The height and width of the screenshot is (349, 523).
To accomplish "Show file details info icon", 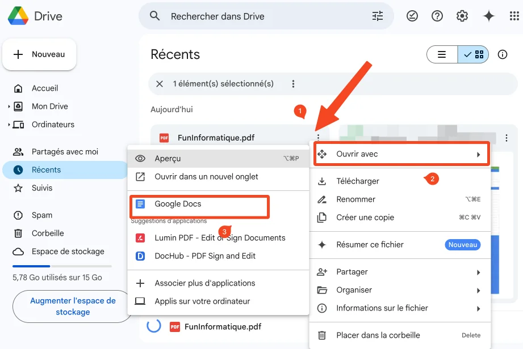I will pos(503,54).
